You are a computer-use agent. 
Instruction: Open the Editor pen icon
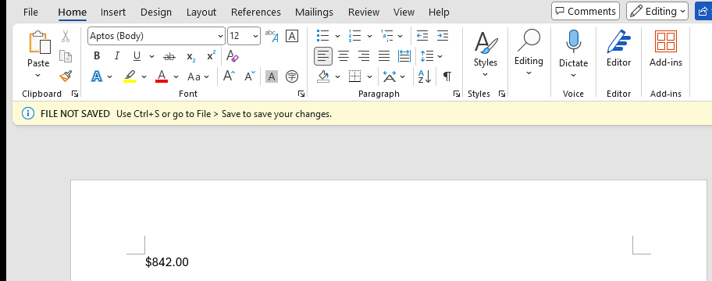pyautogui.click(x=619, y=42)
